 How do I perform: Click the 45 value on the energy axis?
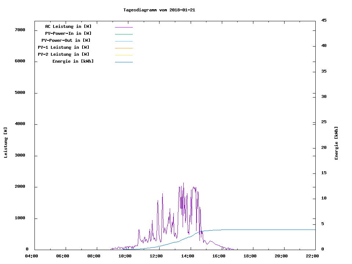(324, 20)
